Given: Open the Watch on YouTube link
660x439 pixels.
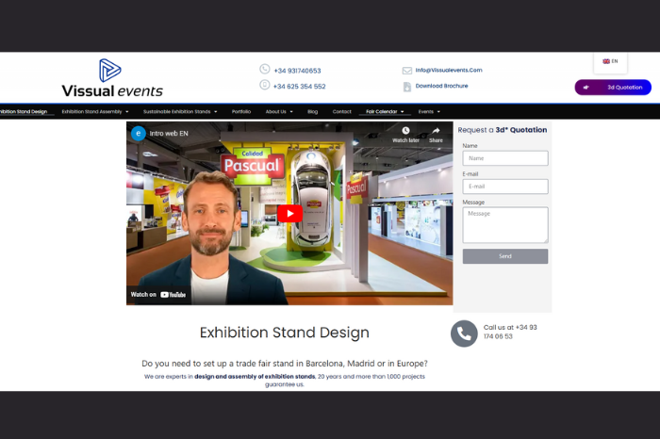Looking at the screenshot, I should point(157,295).
